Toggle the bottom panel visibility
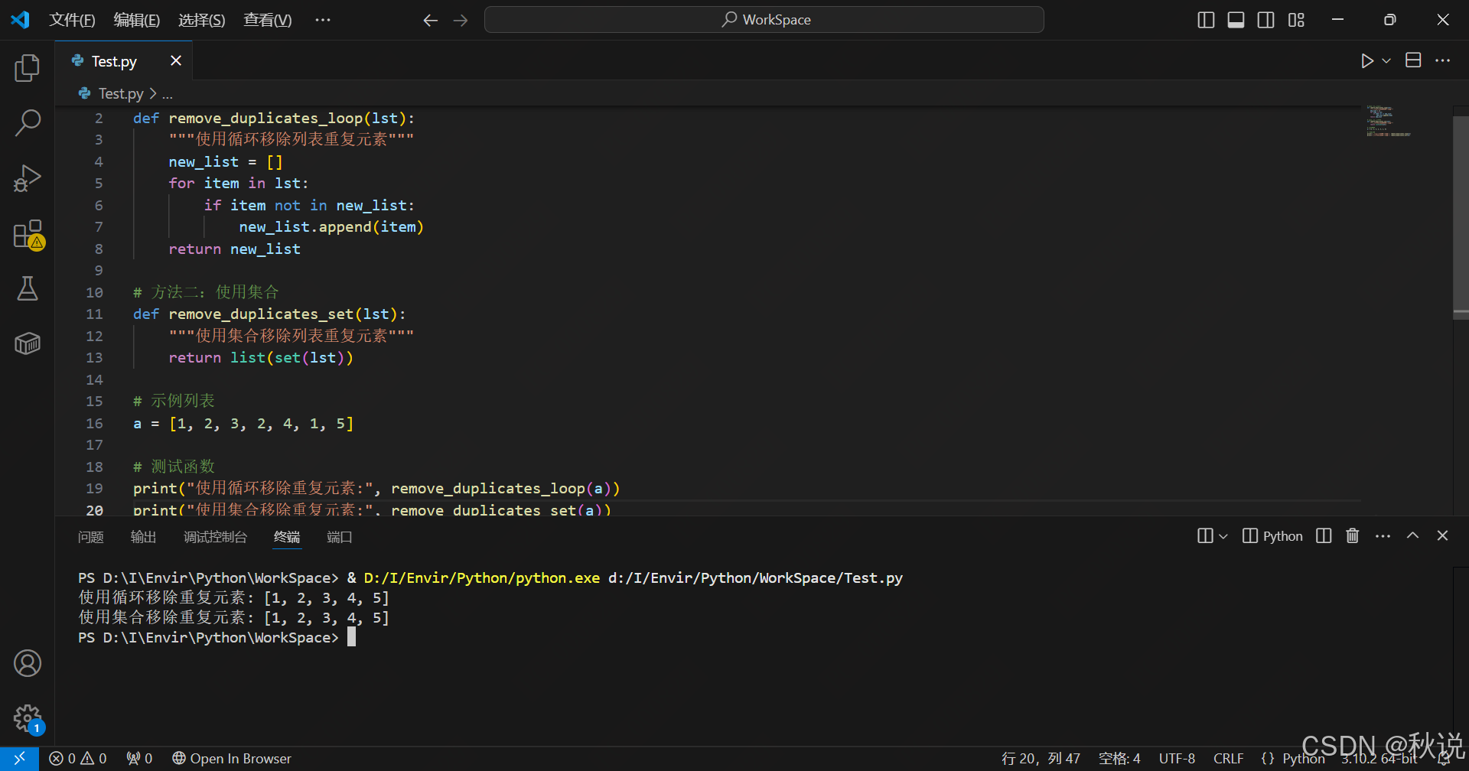Screen dimensions: 1469x771 click(1236, 20)
